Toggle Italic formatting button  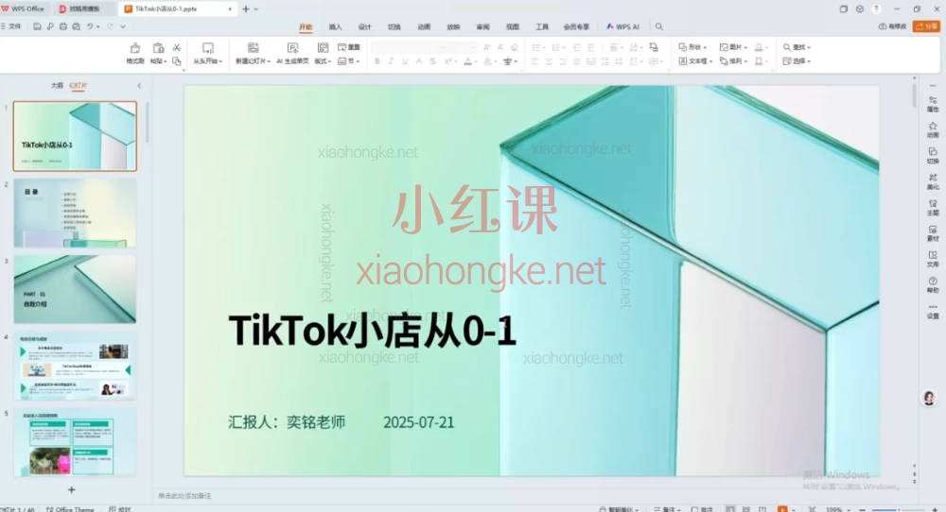click(x=391, y=61)
